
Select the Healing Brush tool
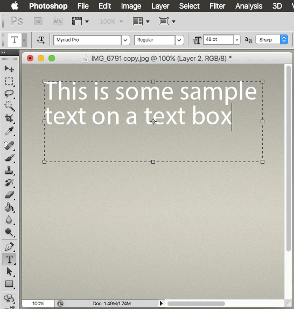[9, 145]
